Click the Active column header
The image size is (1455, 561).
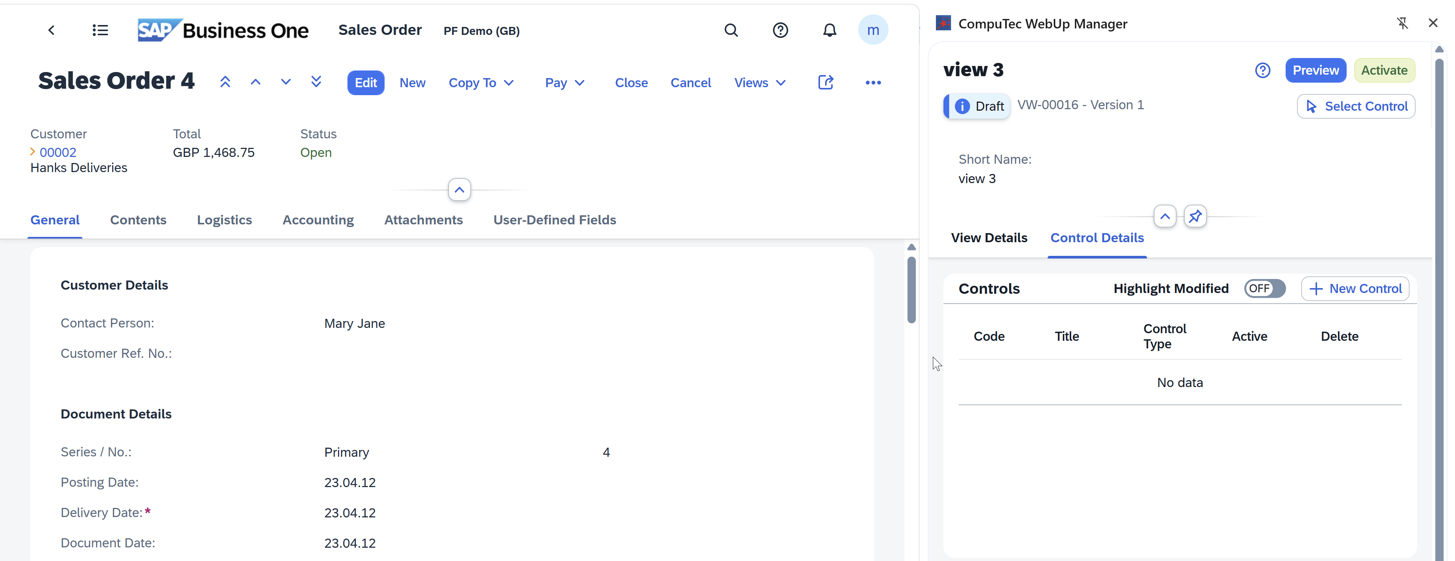[x=1249, y=337]
